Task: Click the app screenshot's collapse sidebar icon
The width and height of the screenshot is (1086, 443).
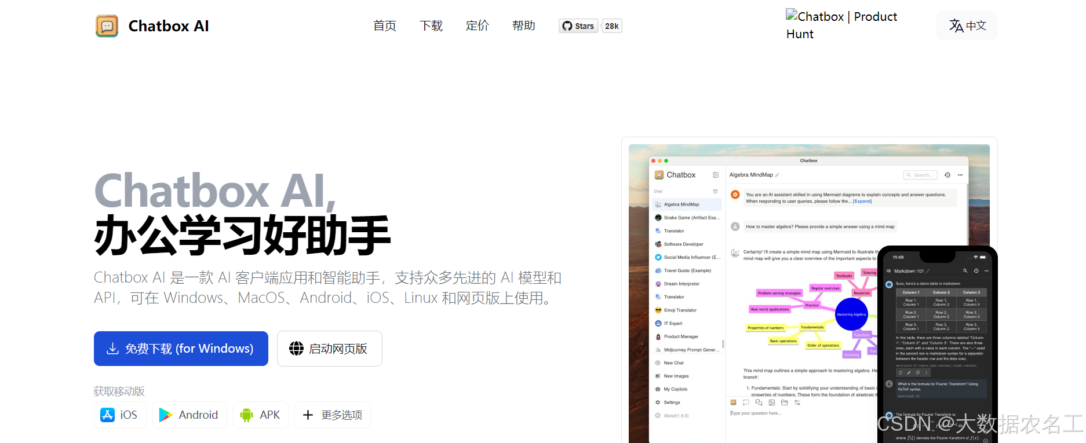Action: click(716, 175)
